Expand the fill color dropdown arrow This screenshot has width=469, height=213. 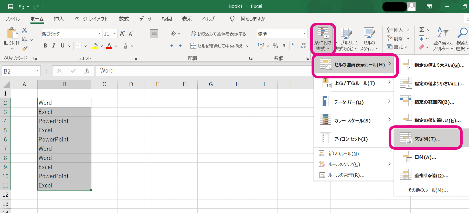102,46
